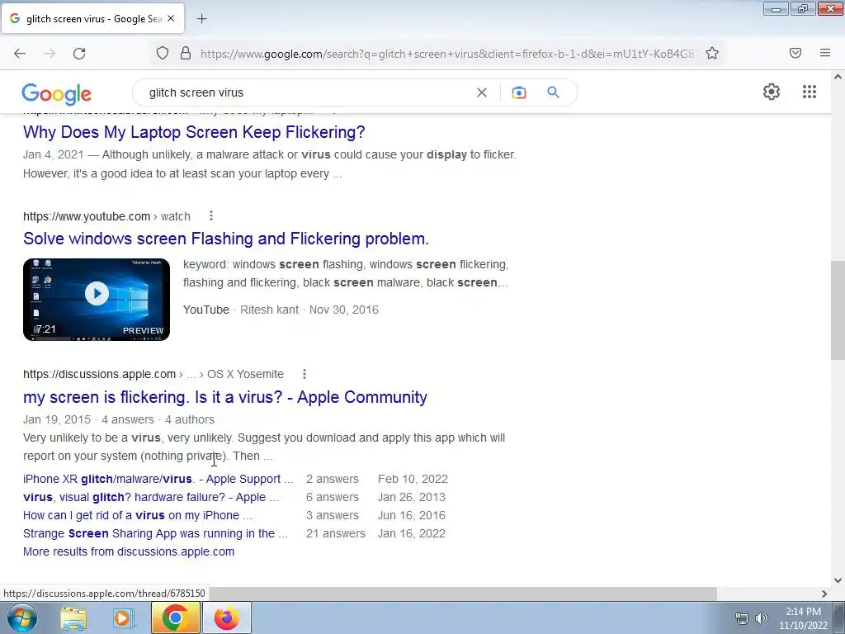Focus the URL address bar

click(447, 54)
